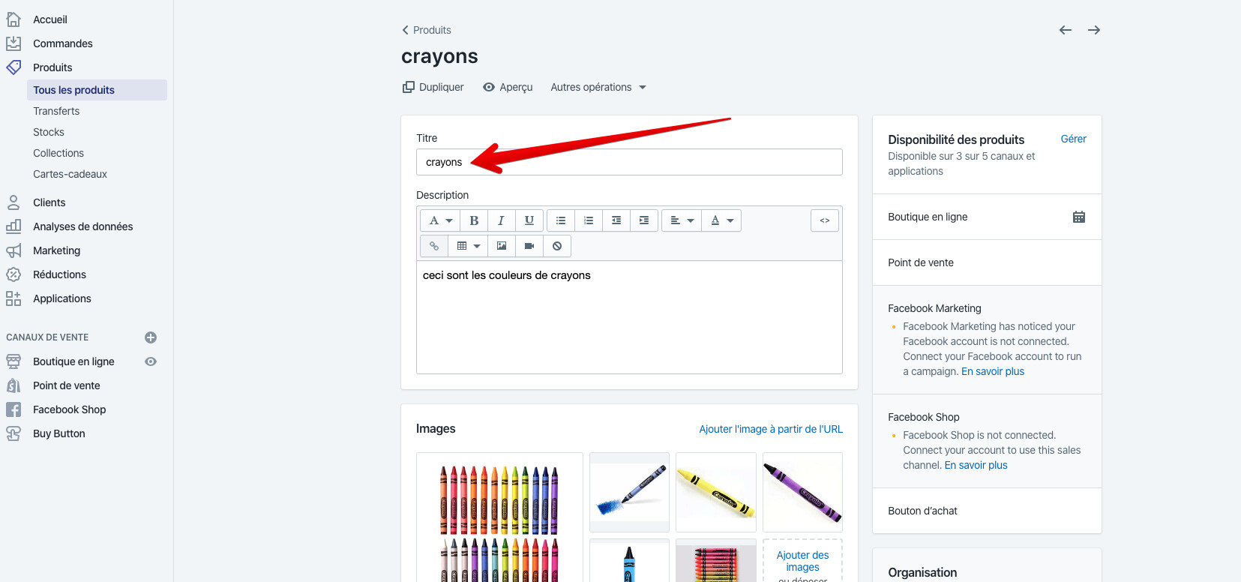Click the Bouton d'achat row

tap(987, 511)
